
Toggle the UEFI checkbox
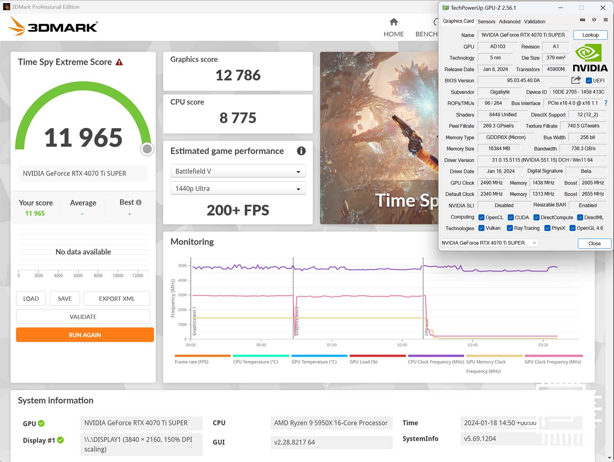589,81
